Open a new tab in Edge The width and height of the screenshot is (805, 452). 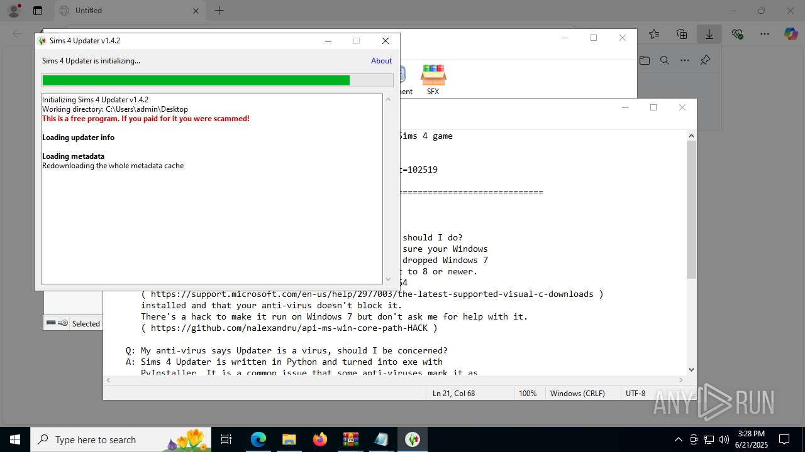pos(219,11)
